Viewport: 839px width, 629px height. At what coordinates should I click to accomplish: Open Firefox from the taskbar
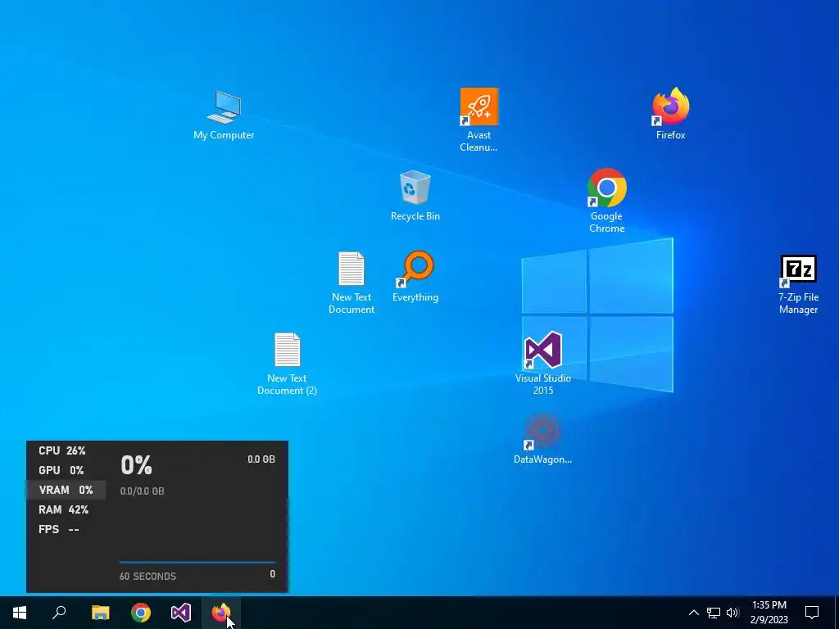pos(221,613)
